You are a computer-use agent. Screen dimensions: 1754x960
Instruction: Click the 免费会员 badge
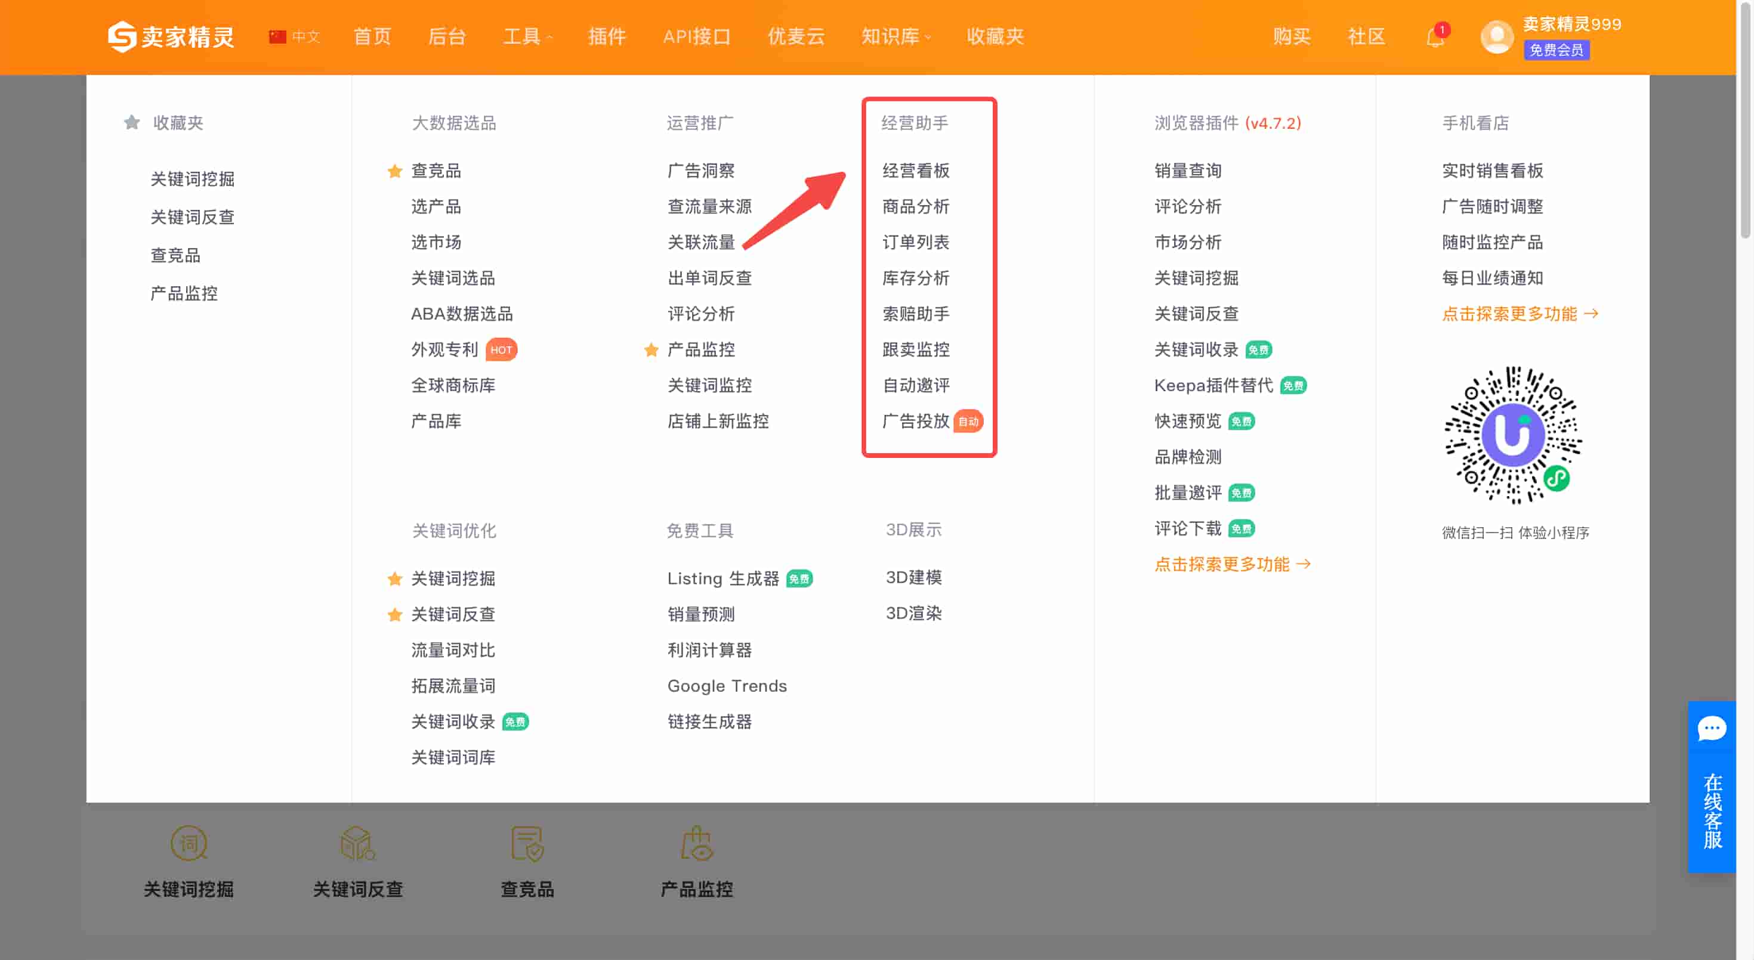pyautogui.click(x=1557, y=50)
